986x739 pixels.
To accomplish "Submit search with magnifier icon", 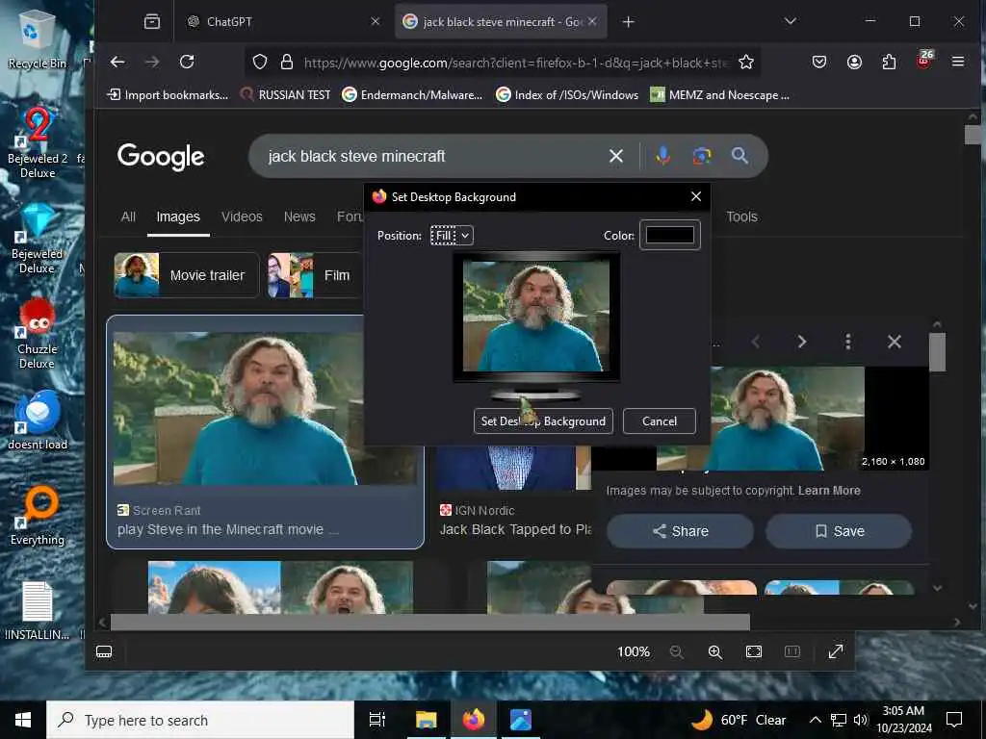I will [739, 156].
